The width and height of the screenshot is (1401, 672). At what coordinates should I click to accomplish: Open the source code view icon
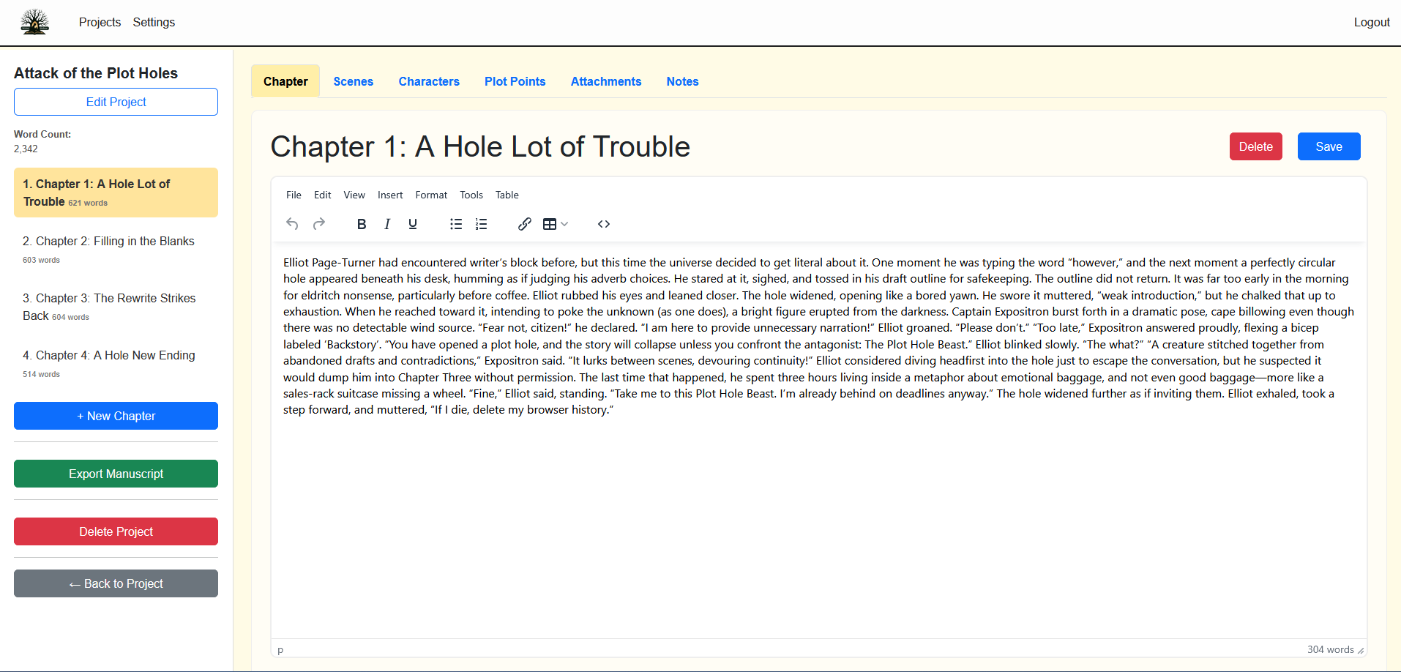coord(603,224)
